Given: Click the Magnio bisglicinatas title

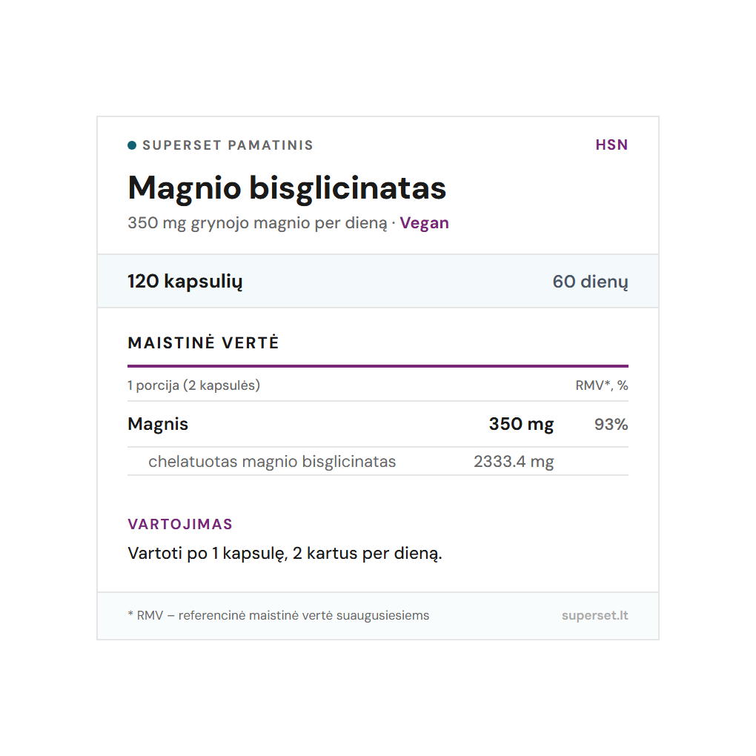Looking at the screenshot, I should pyautogui.click(x=287, y=188).
